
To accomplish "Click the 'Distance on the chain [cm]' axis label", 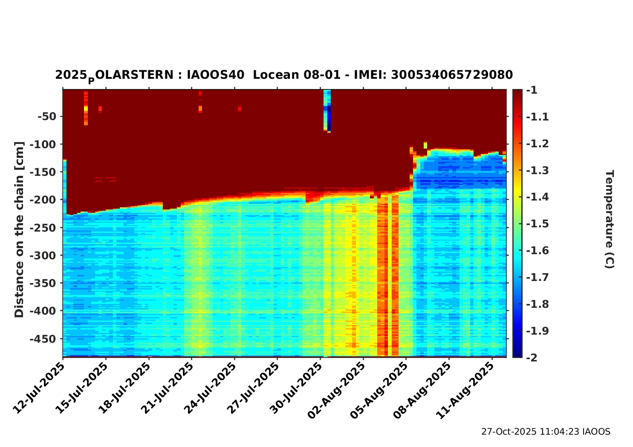I will 19,229.
